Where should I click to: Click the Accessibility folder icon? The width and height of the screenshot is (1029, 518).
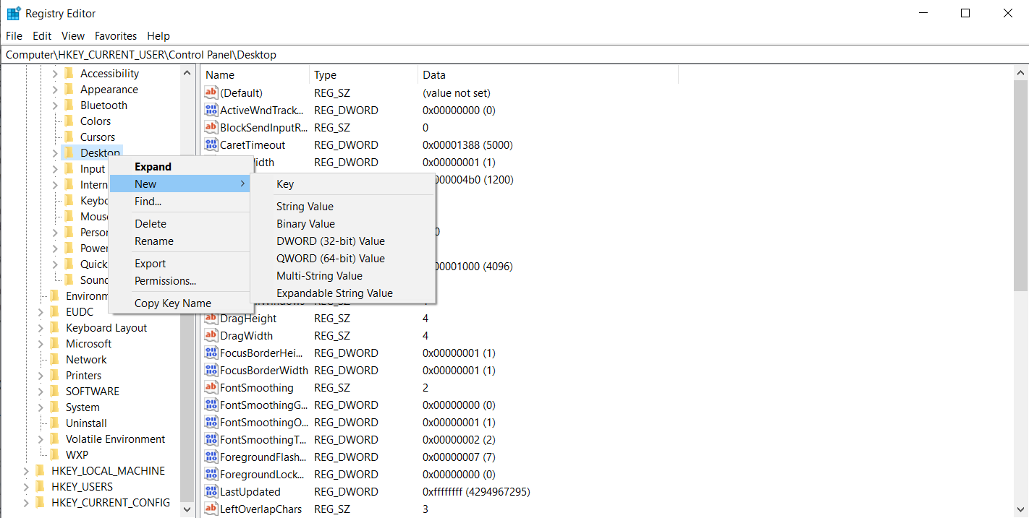69,73
